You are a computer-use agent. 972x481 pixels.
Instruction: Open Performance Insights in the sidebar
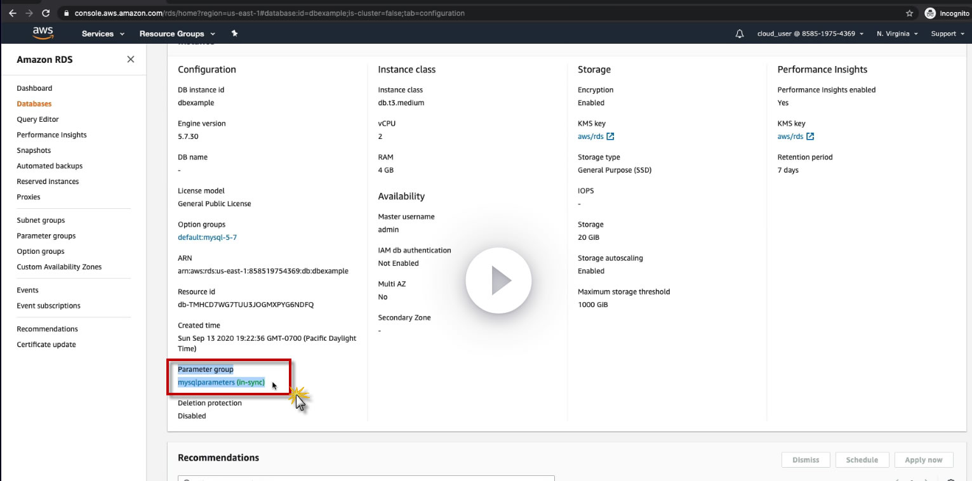[x=51, y=135]
